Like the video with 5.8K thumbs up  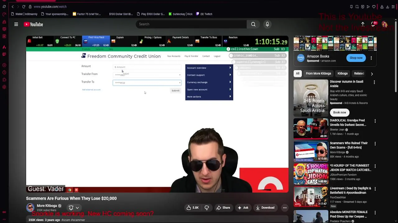(192, 208)
